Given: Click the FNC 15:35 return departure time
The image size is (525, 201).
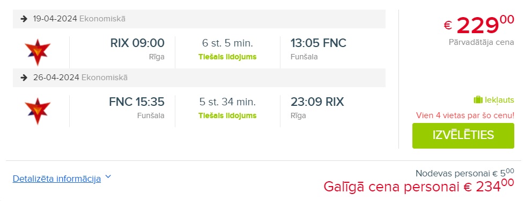Looking at the screenshot, I should point(137,102).
